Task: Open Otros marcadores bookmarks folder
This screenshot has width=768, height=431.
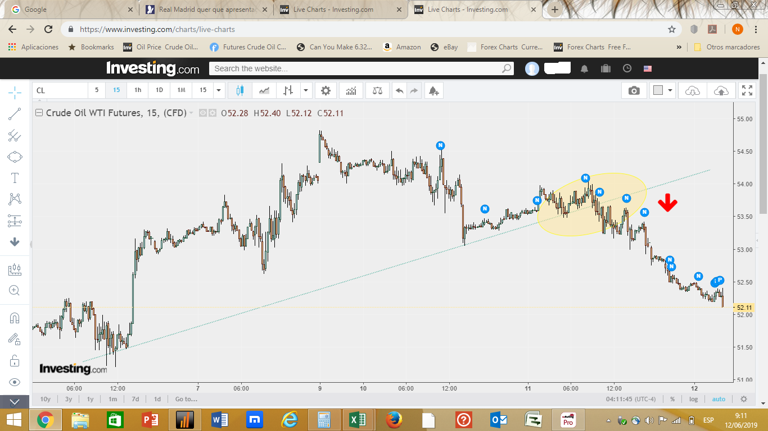Action: click(x=727, y=47)
